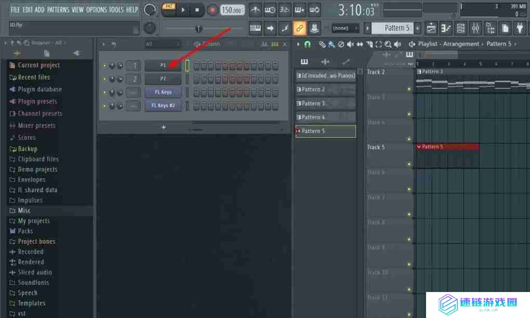This screenshot has height=318, width=530.
Task: Click the plus button next to Pattern 5
Action: click(x=417, y=29)
